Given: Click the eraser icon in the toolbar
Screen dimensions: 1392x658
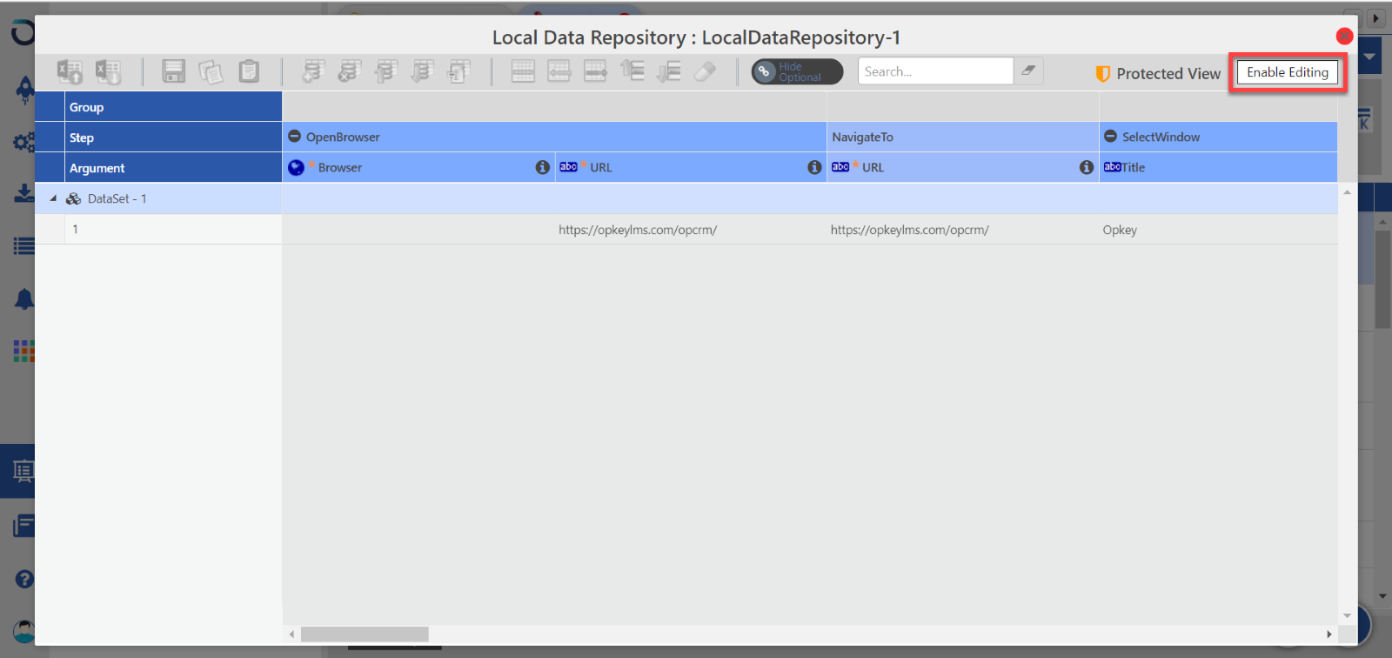Looking at the screenshot, I should (705, 71).
